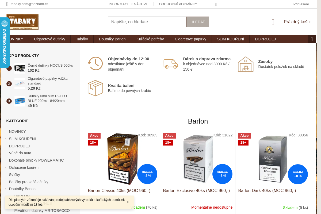Click the Akce badge on Barlon Classic
The height and width of the screenshot is (214, 321).
click(94, 136)
